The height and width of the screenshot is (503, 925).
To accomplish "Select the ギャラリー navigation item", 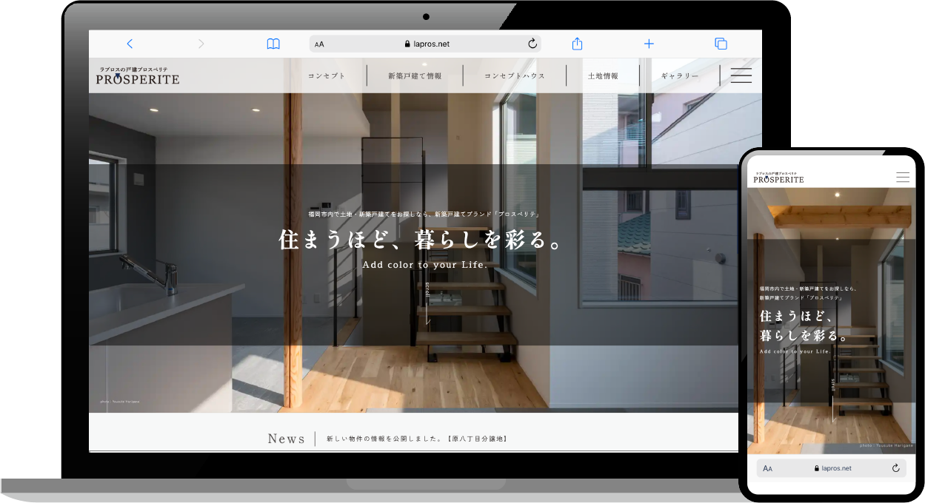I will point(679,75).
